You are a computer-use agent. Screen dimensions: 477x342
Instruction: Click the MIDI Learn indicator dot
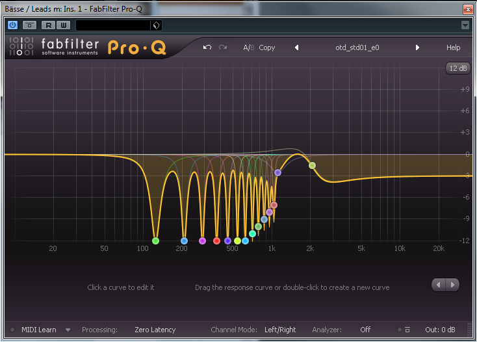[12, 330]
